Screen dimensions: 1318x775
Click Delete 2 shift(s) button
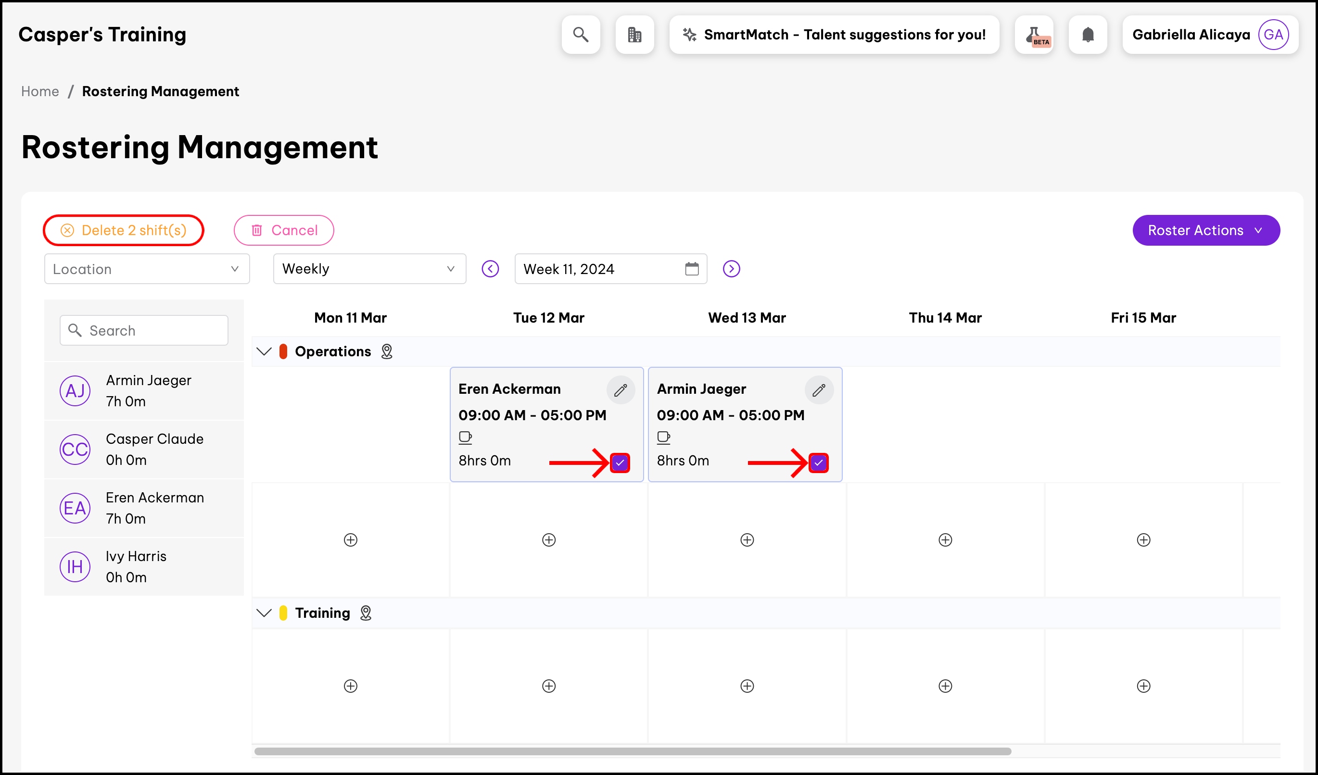(124, 230)
